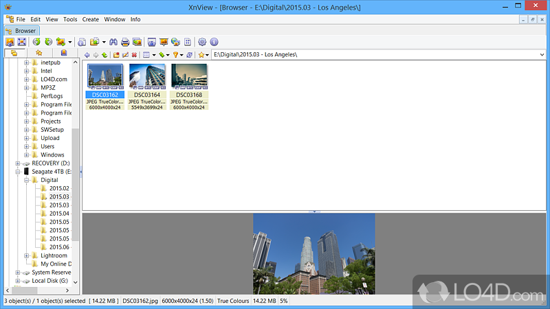Click the view mode grid icon
550x309 pixels.
point(146,55)
